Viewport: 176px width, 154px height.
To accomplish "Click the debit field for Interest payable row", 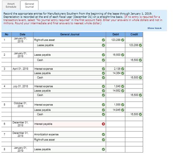I will (115, 124).
